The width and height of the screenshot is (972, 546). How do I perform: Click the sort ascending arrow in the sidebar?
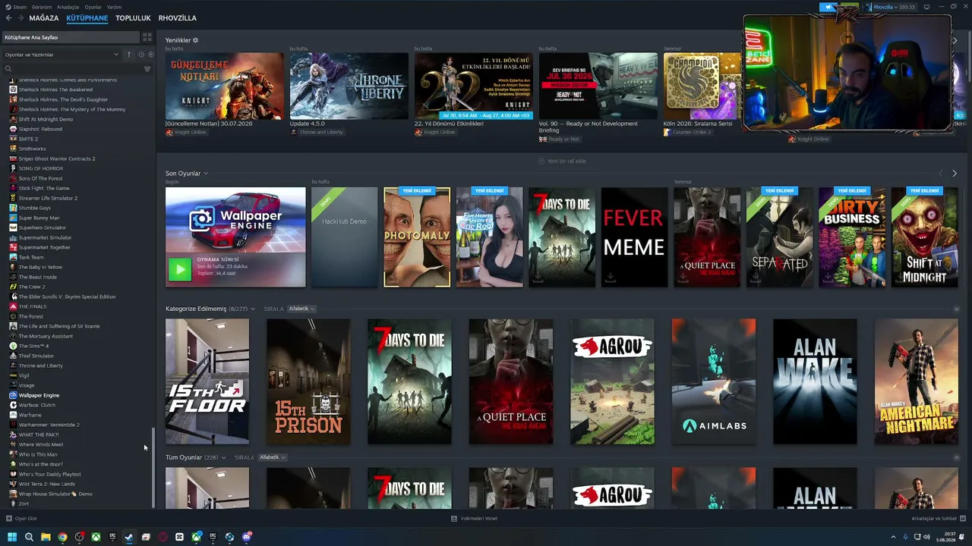pyautogui.click(x=129, y=55)
